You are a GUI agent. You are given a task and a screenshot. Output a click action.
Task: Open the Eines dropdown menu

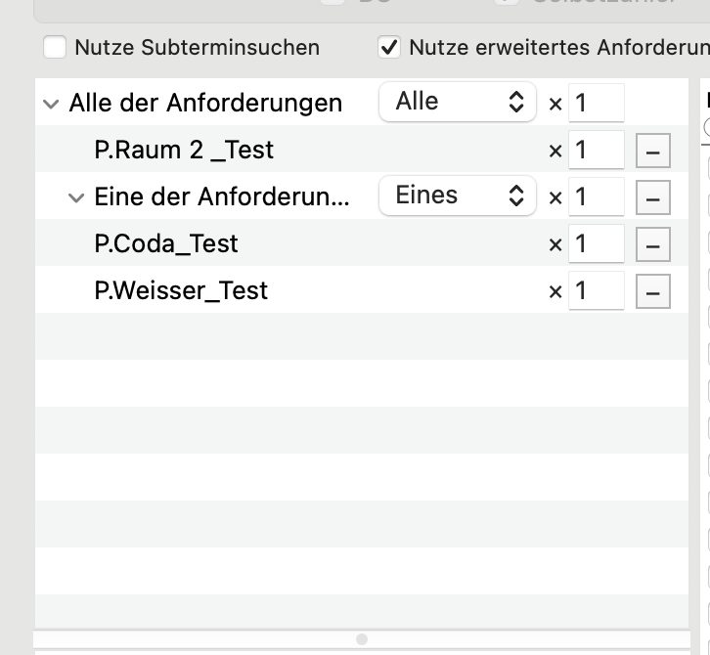458,196
